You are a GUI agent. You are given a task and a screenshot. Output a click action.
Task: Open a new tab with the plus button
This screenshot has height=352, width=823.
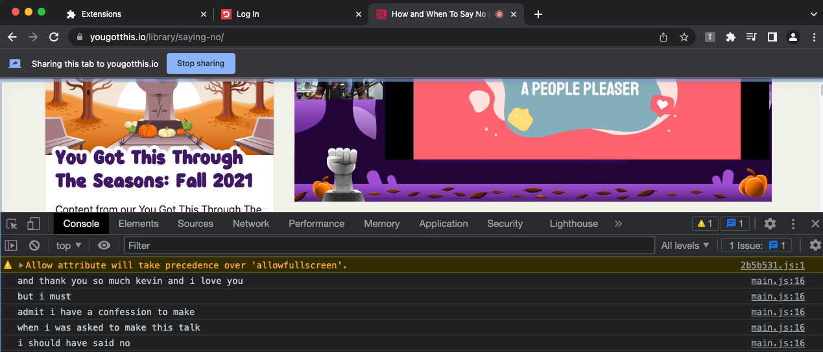click(x=538, y=14)
